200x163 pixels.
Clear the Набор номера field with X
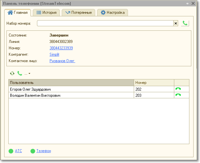(176, 23)
